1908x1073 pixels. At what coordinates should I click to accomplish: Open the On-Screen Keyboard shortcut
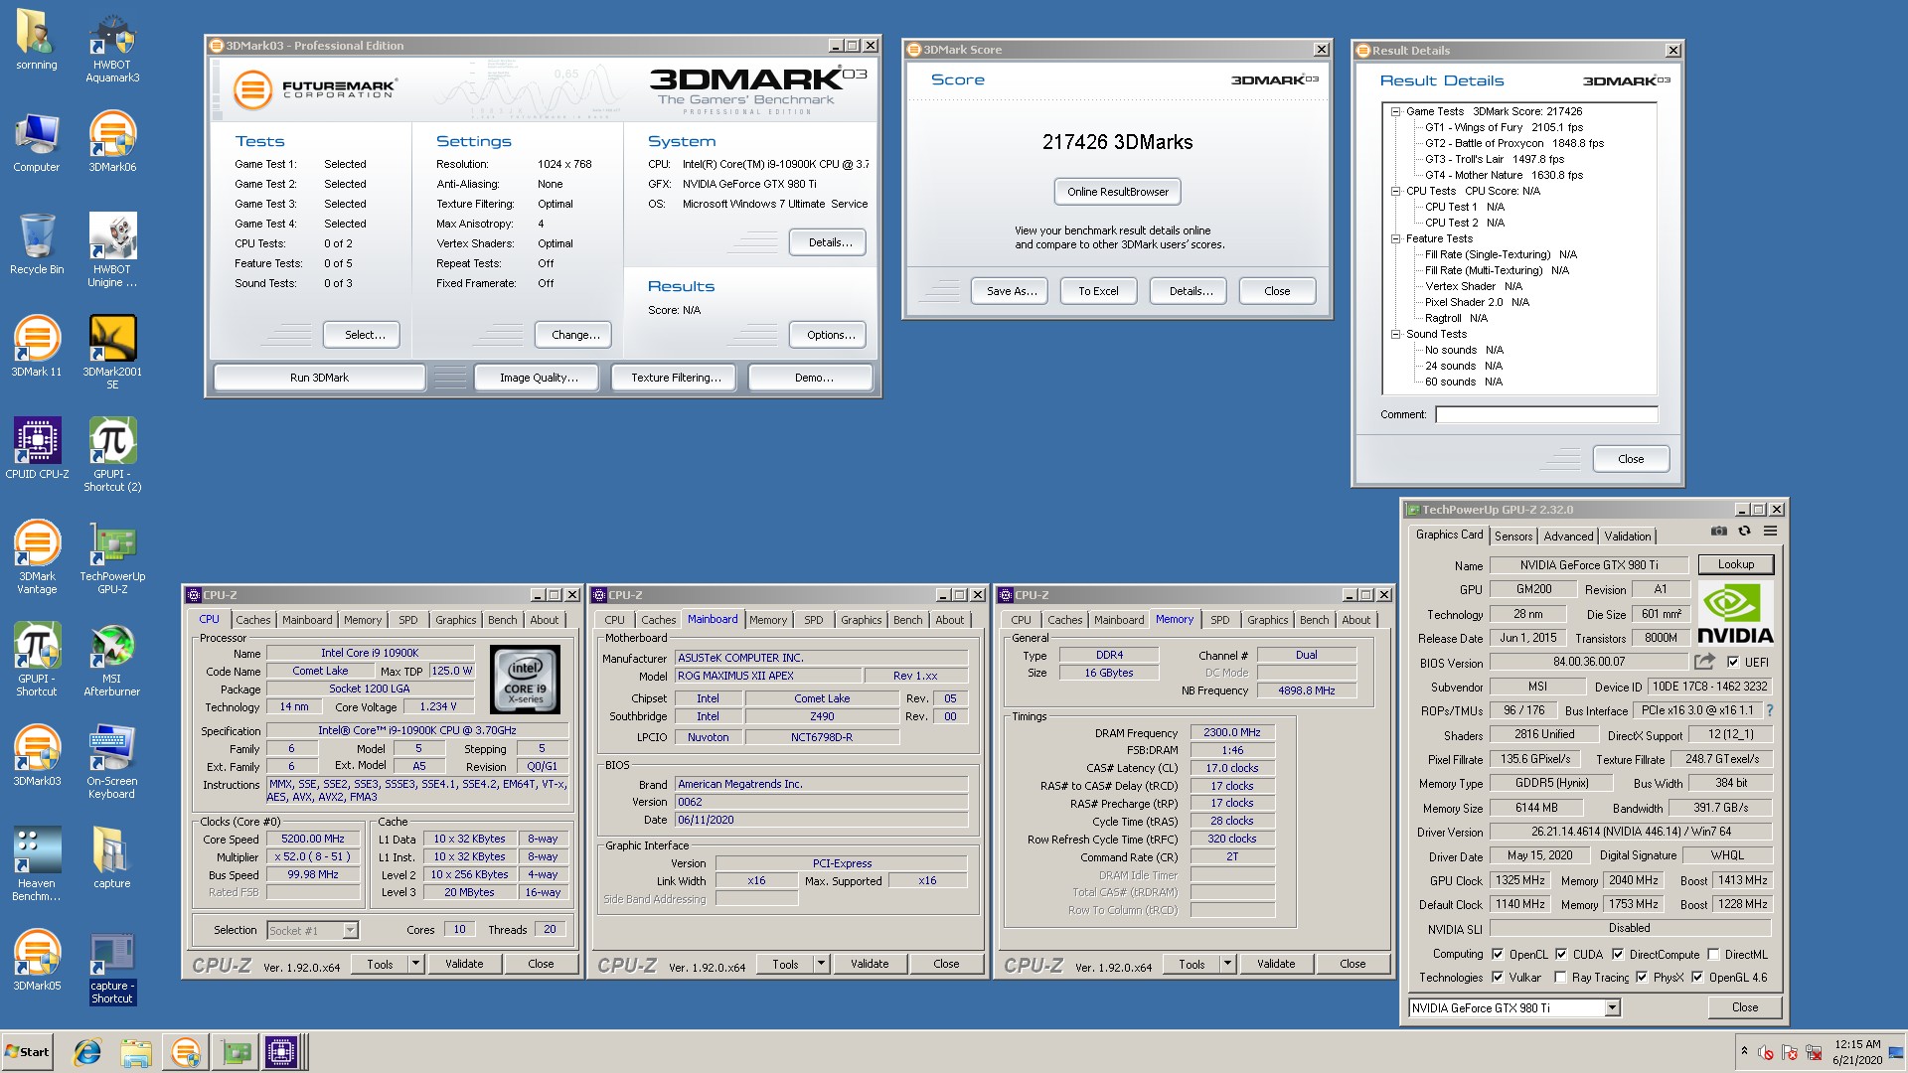[x=112, y=762]
